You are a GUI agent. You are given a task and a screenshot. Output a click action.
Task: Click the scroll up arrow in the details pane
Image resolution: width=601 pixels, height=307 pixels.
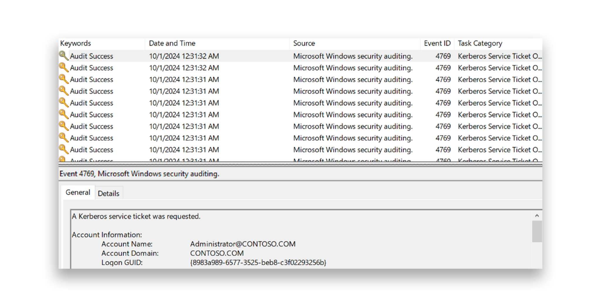click(x=536, y=216)
